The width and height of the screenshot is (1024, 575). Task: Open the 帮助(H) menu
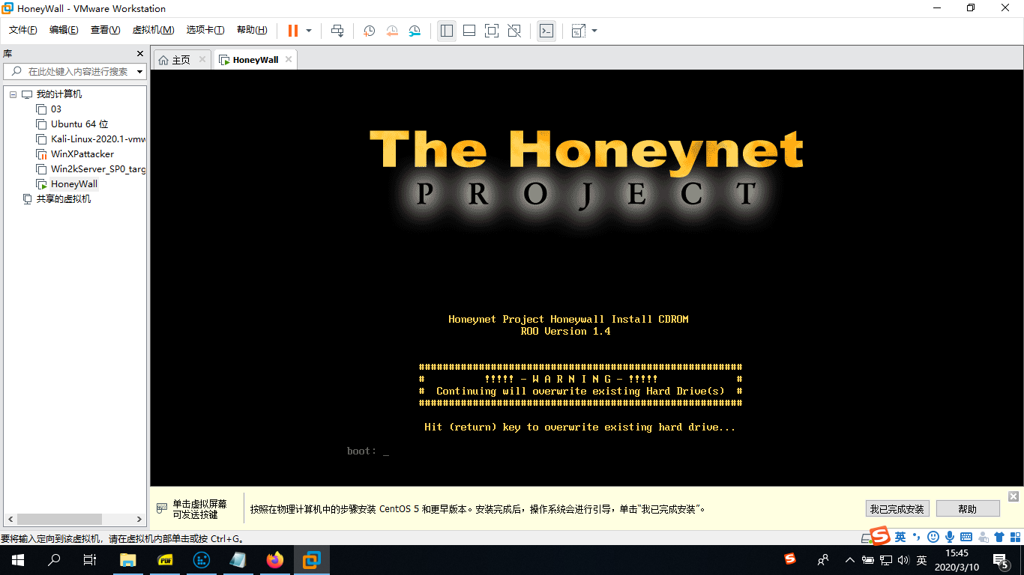pyautogui.click(x=252, y=30)
